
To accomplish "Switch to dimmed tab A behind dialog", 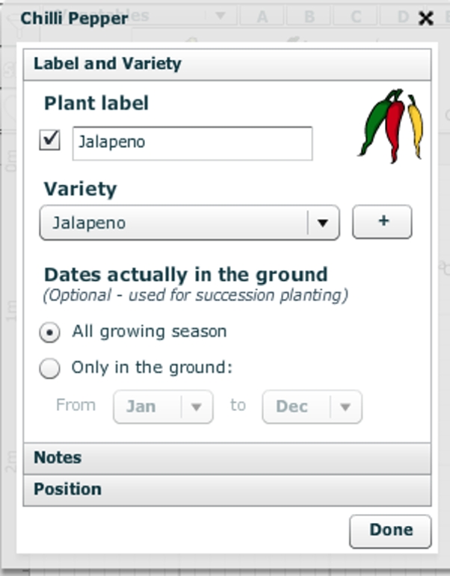I will 262,16.
